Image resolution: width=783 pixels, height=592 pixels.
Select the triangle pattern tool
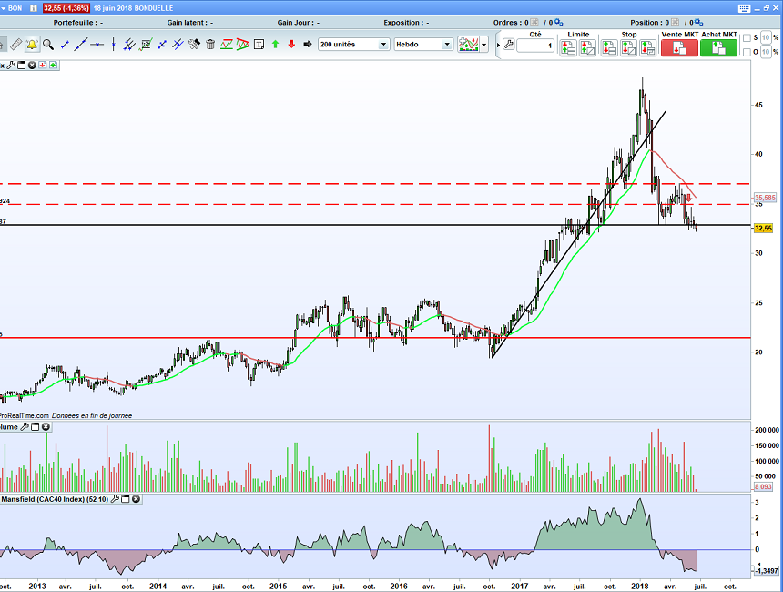pos(243,45)
